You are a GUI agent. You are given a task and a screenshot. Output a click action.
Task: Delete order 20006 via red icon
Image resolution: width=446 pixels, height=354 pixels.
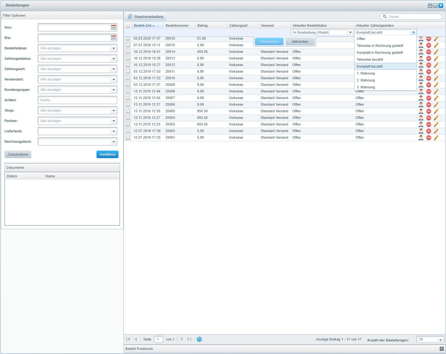pyautogui.click(x=428, y=105)
